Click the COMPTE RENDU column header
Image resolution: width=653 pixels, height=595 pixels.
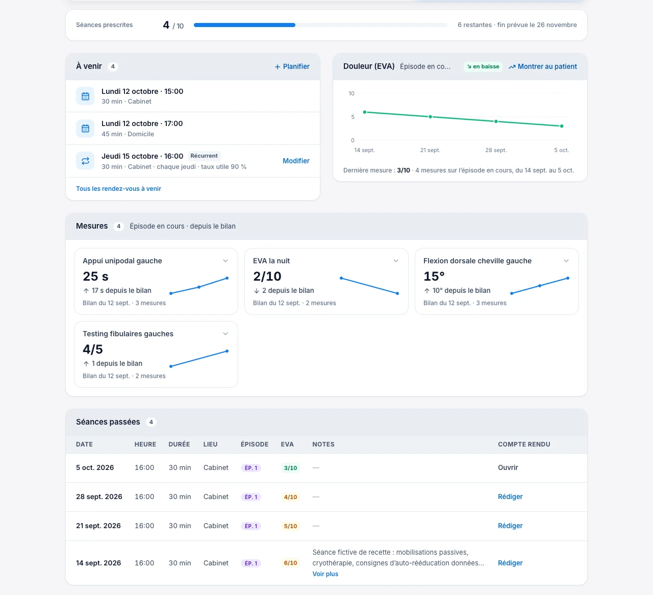[x=524, y=444]
